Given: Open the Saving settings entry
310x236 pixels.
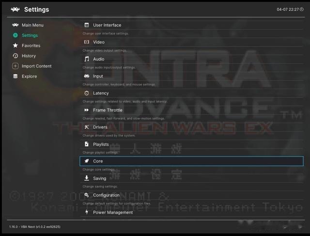Looking at the screenshot, I should point(192,178).
